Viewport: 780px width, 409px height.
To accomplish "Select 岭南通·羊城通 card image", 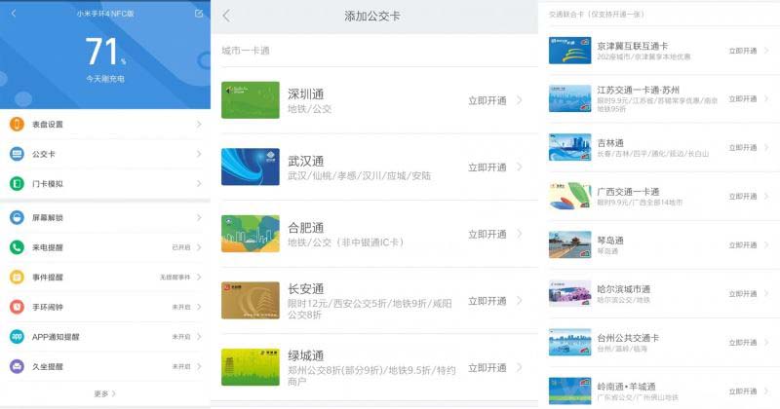I will (x=569, y=390).
